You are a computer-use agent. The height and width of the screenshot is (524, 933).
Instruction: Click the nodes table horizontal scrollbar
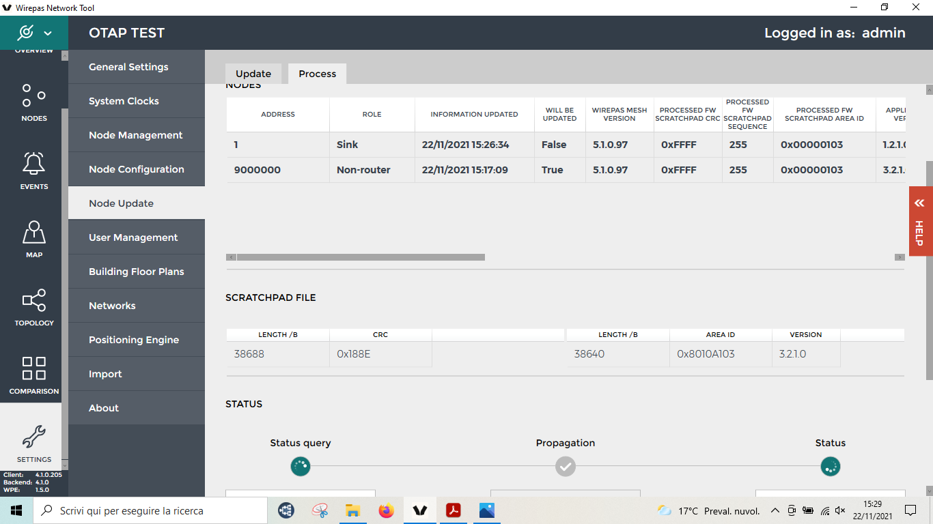tap(361, 257)
